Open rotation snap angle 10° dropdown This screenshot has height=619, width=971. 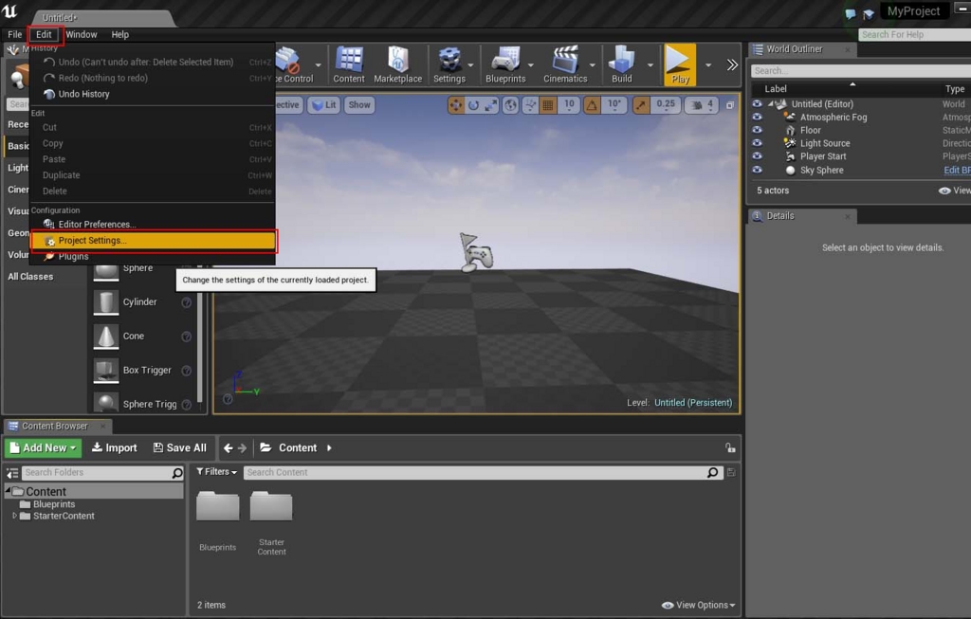pyautogui.click(x=614, y=104)
